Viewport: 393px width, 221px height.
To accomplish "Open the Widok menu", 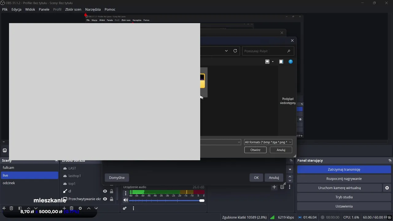I will [x=30, y=10].
